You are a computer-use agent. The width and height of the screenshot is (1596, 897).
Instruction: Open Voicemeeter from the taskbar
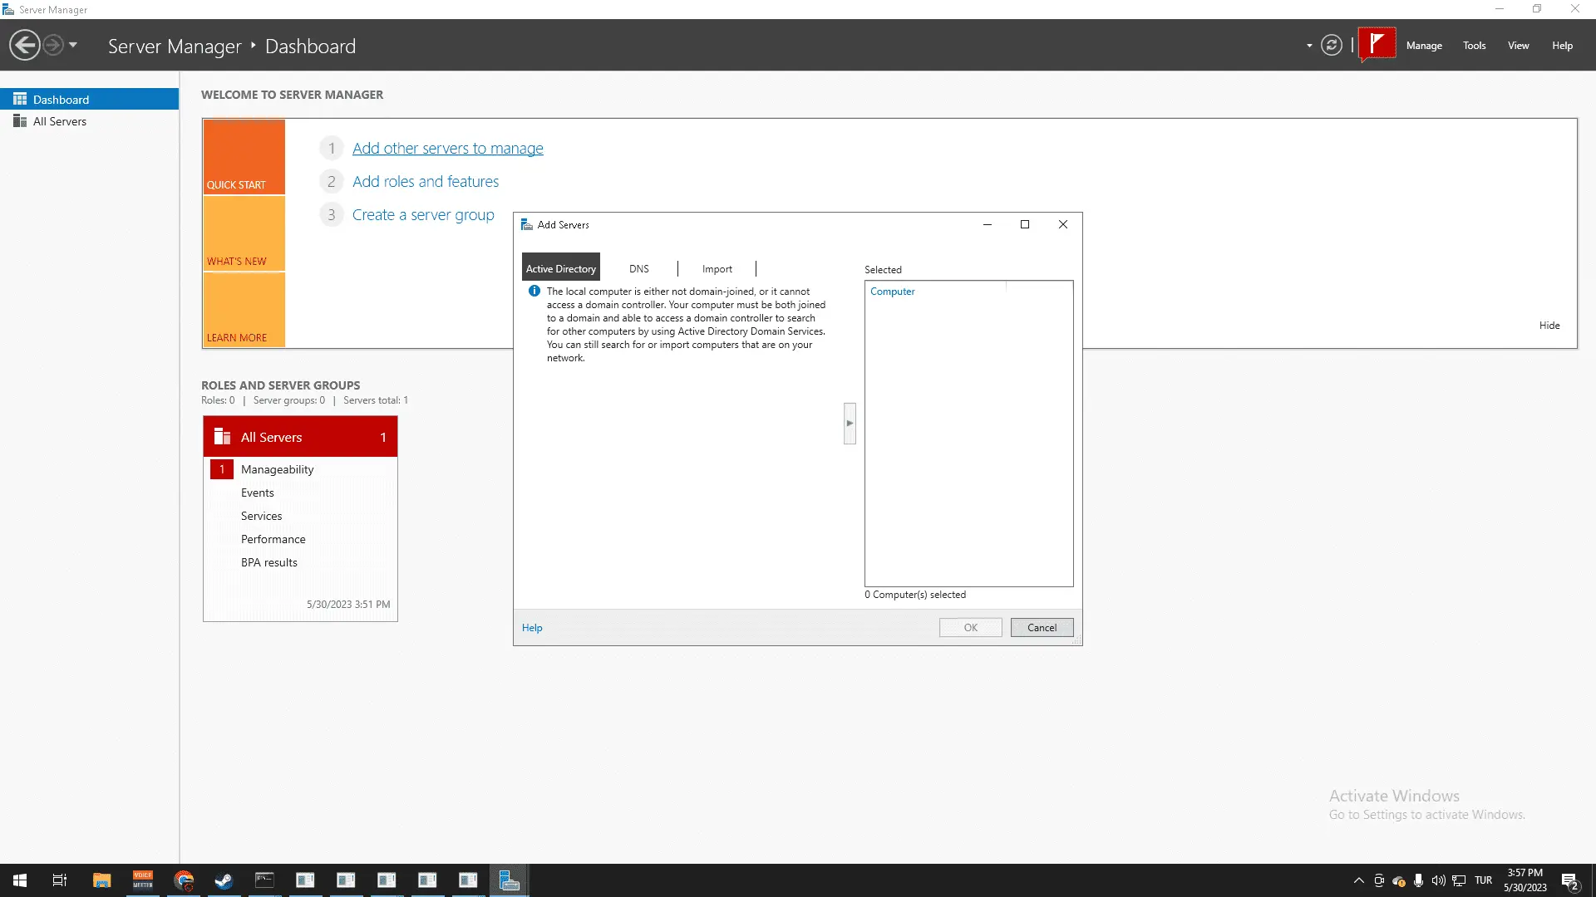[x=143, y=880]
